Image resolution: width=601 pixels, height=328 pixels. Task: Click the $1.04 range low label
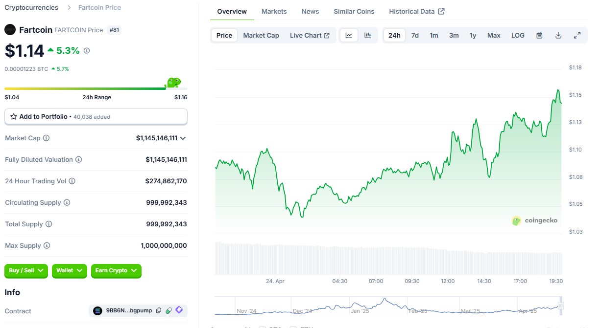[12, 97]
